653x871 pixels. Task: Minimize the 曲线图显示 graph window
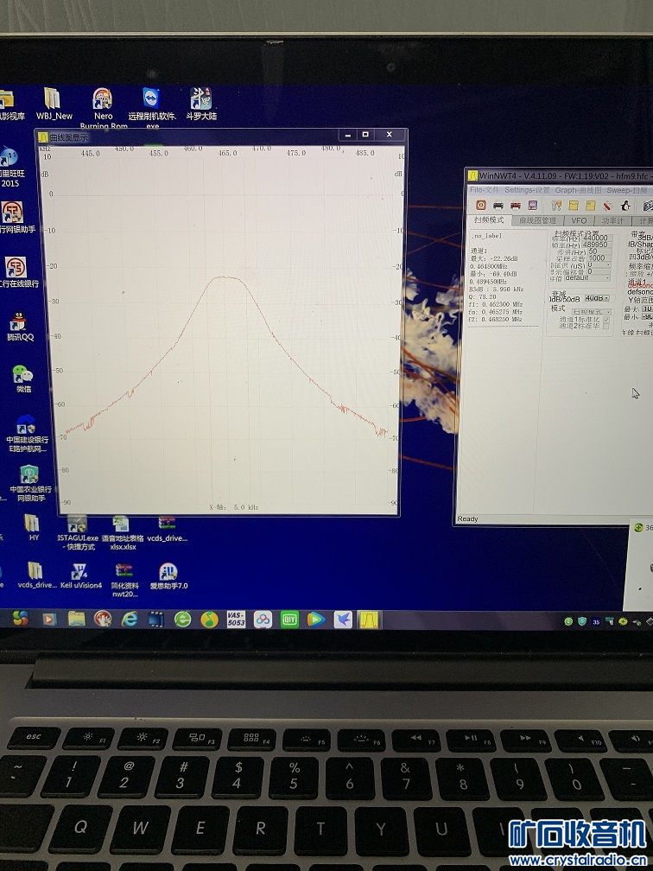coord(347,135)
